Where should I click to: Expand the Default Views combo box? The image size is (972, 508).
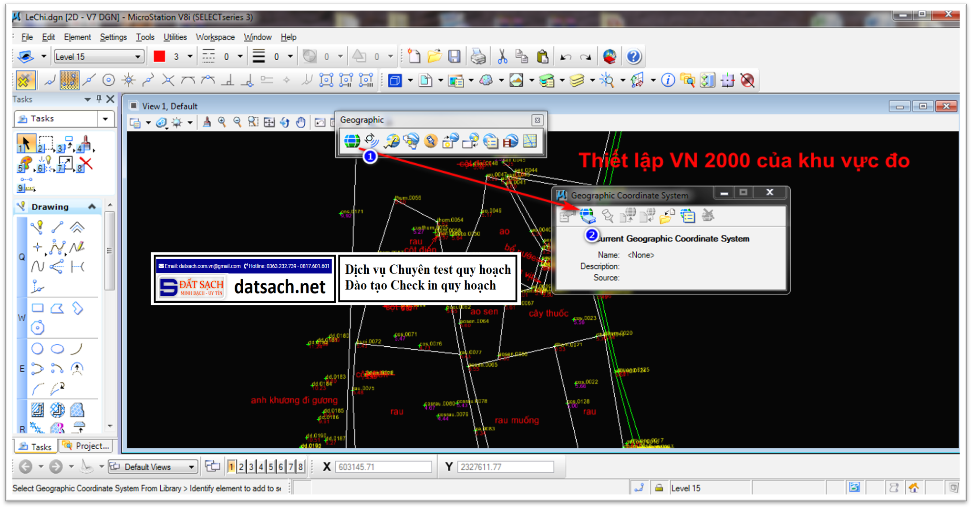coord(191,467)
